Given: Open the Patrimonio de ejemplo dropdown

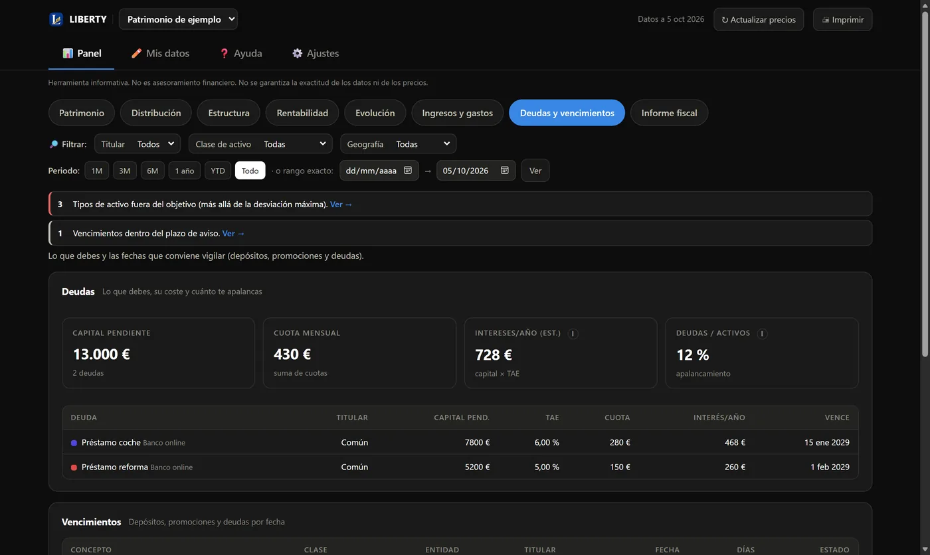Looking at the screenshot, I should click(178, 19).
